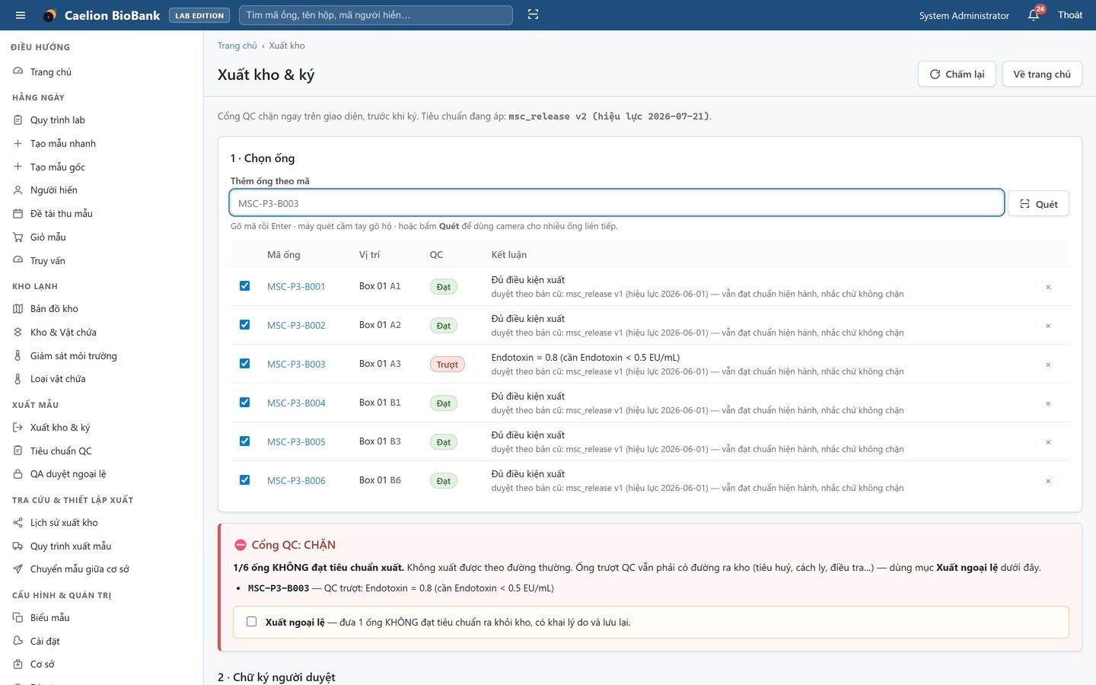Remove tube MSC-P3-B003 using its x icon
Viewport: 1096px width, 685px height.
tap(1048, 364)
